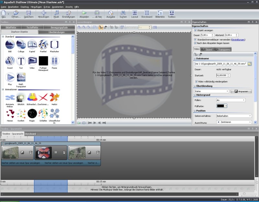Click the Abspielen play toolbar icon
This screenshot has height=202, width=259.
pos(84,13)
